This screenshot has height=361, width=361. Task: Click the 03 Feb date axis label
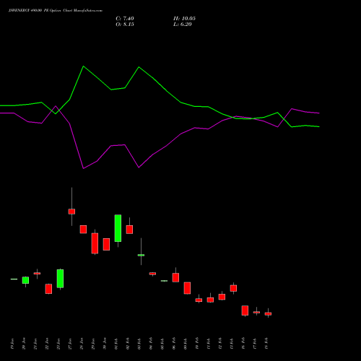click(x=139, y=344)
